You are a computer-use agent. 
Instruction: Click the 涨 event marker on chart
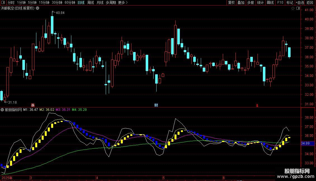point(33,105)
